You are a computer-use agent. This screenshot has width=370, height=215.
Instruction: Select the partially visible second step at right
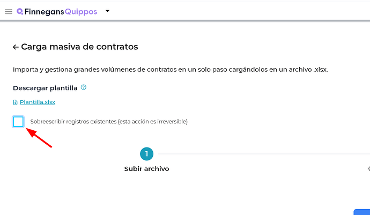click(368, 168)
